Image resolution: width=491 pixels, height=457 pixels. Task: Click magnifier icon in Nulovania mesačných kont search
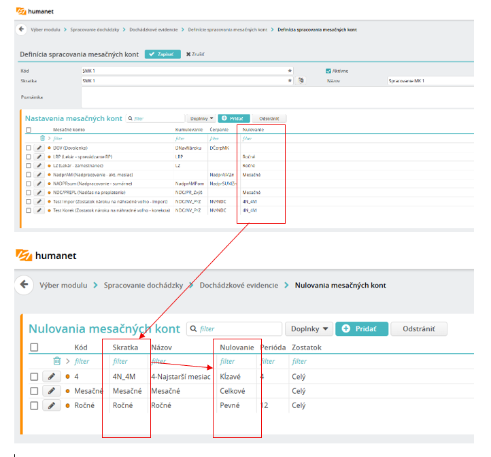(x=194, y=328)
